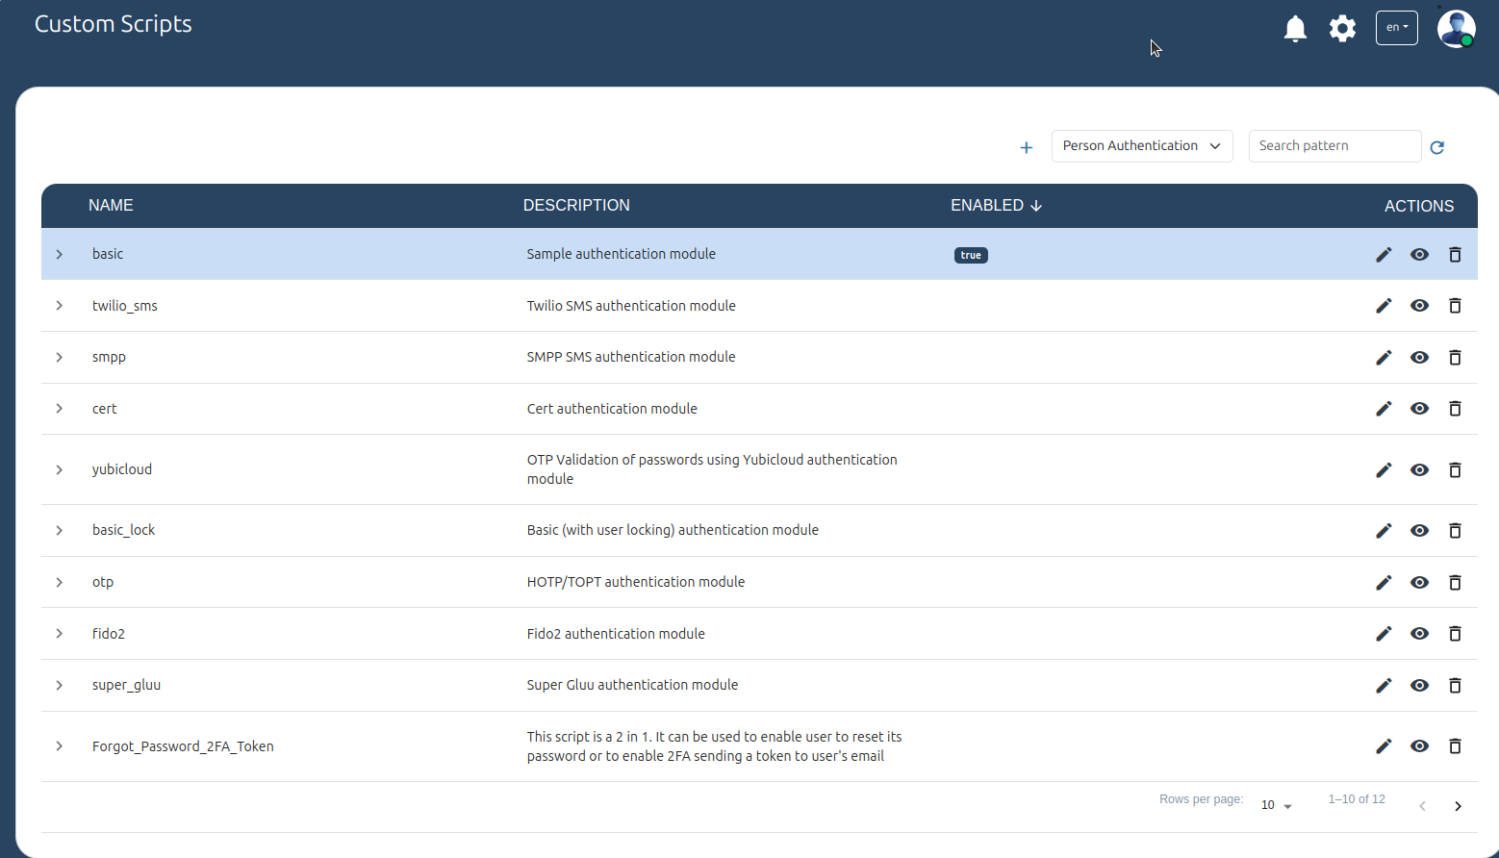
Task: Open settings via the gear icon
Action: click(1342, 29)
